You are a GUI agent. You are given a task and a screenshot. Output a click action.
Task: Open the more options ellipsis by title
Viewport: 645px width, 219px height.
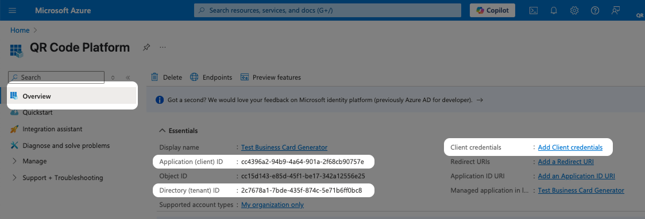(163, 47)
